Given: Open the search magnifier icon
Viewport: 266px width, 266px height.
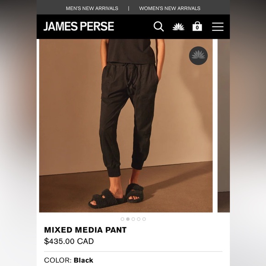Looking at the screenshot, I should (x=159, y=26).
